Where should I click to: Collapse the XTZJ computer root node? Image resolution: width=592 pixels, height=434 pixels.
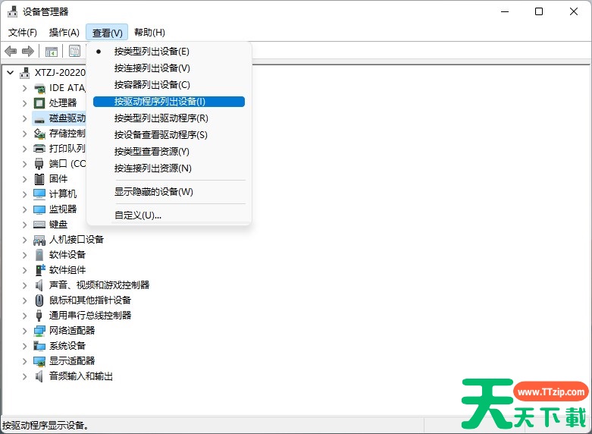point(11,73)
